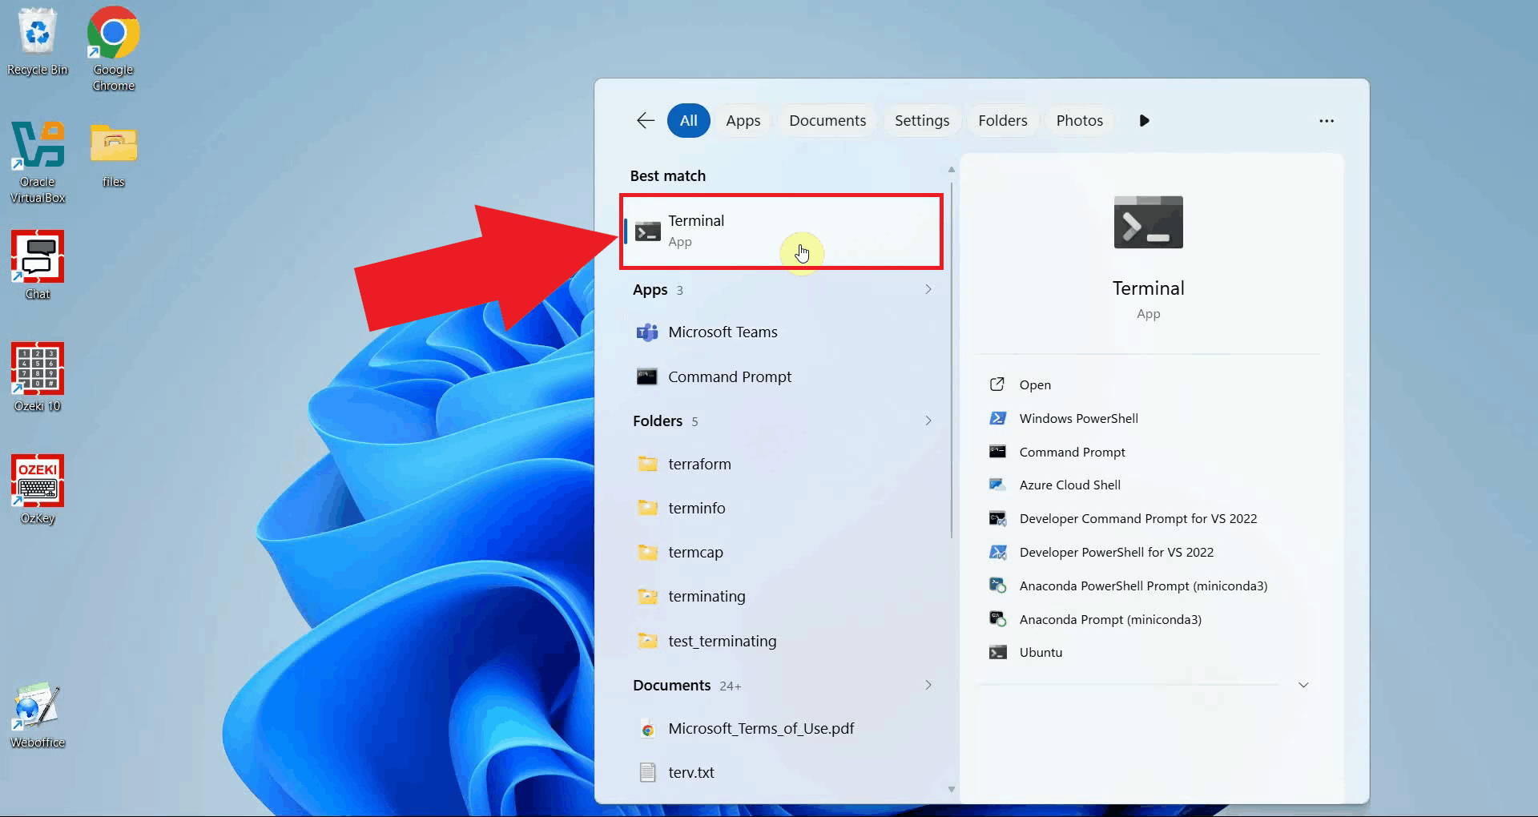1538x817 pixels.
Task: Click the results scrollbar down arrow
Action: point(952,789)
